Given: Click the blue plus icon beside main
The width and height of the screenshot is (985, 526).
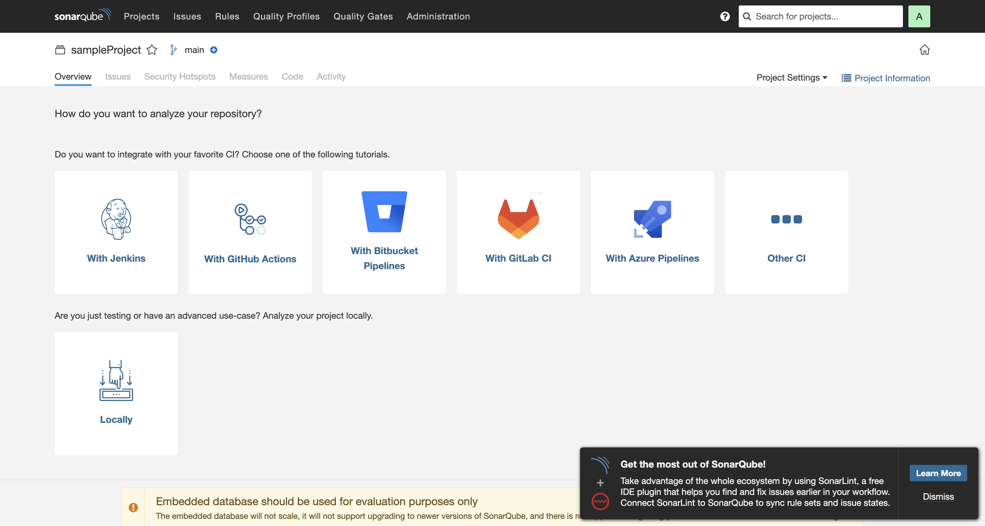Looking at the screenshot, I should point(214,50).
